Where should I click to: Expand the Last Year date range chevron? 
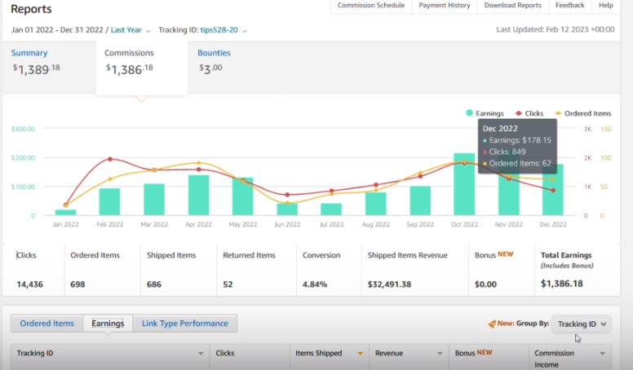[148, 31]
